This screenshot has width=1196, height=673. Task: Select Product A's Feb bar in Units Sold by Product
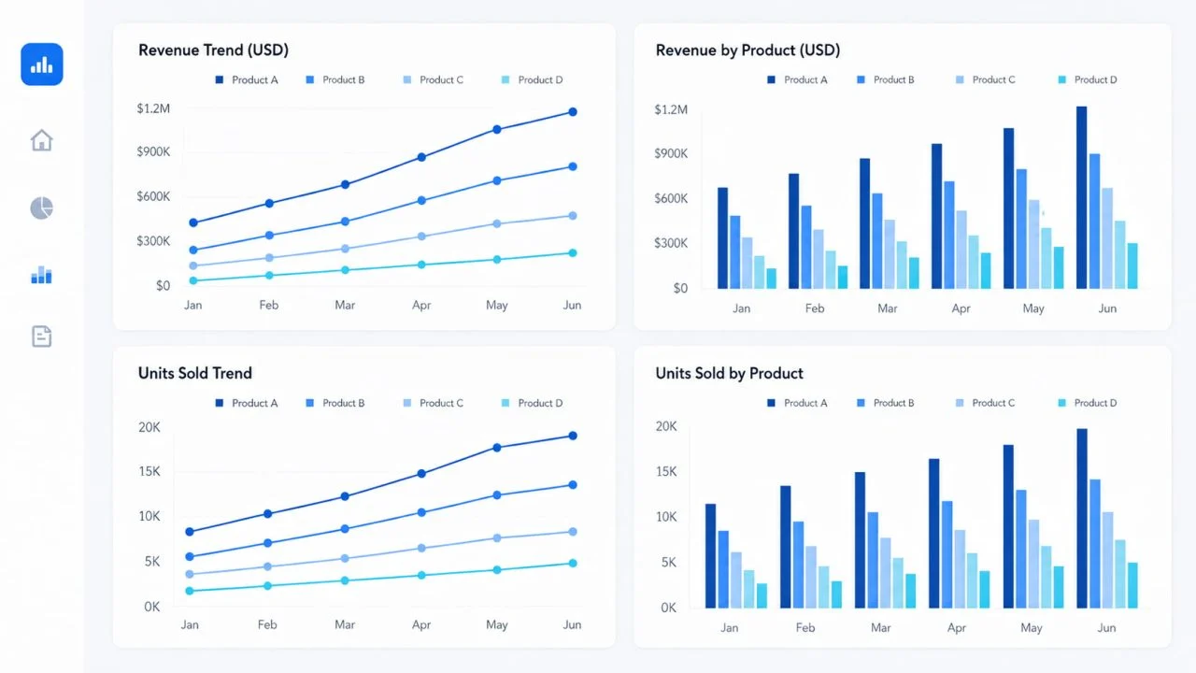pyautogui.click(x=786, y=548)
